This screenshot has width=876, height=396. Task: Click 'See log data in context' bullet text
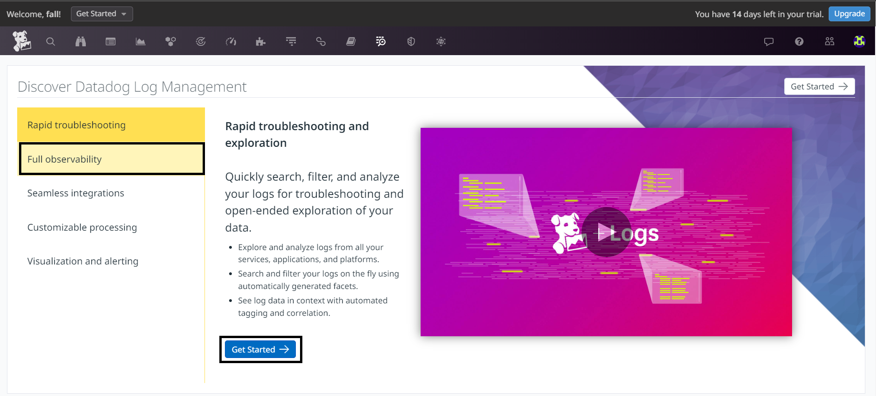(313, 307)
